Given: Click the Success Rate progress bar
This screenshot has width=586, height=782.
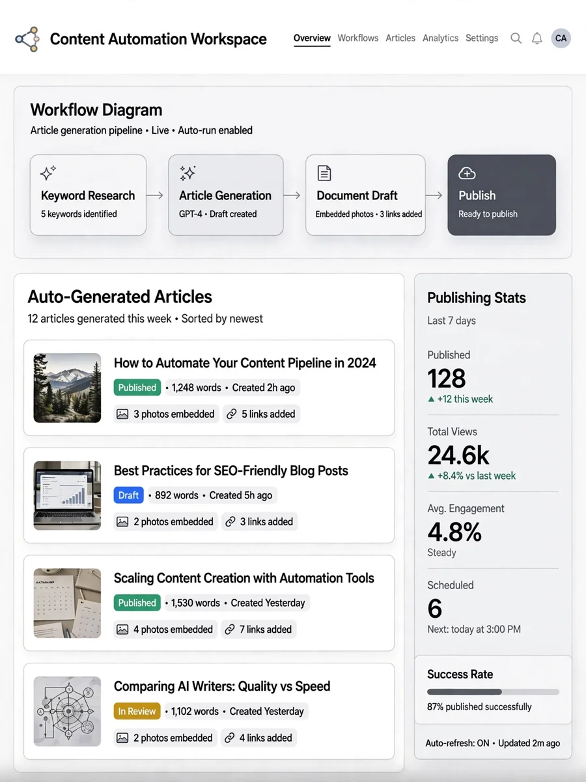Looking at the screenshot, I should point(493,691).
